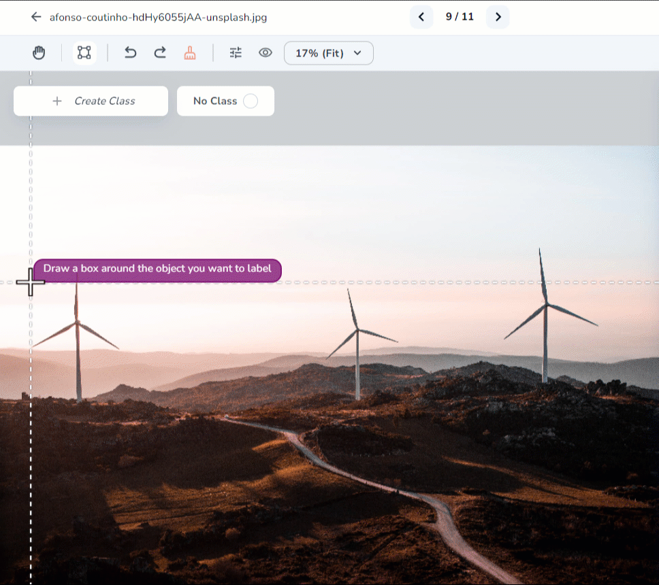
Task: Select the bounding box drawing tool
Action: 84,53
